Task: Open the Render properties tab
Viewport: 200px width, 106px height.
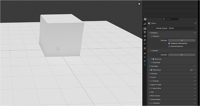Action: 145,29
